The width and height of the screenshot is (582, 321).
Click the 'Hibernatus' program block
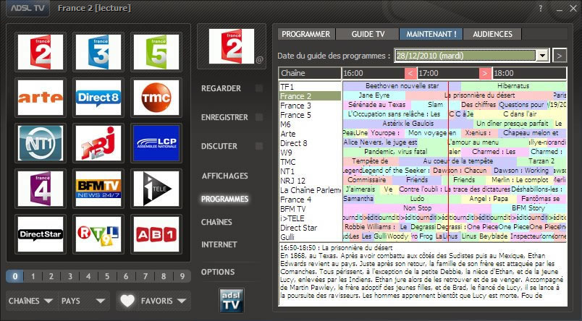(x=514, y=86)
